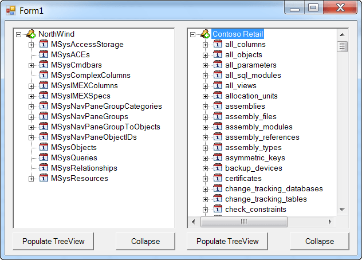Viewport: 362px width, 260px height.
Task: Click the scroll right arrow in Contoso tree
Action: pyautogui.click(x=330, y=222)
